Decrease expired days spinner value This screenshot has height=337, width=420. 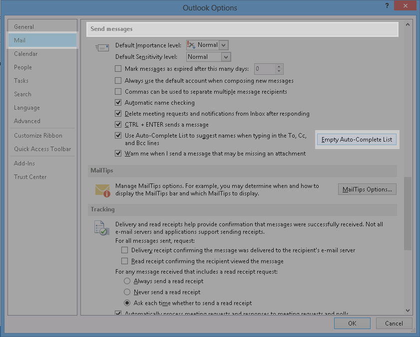click(x=279, y=71)
